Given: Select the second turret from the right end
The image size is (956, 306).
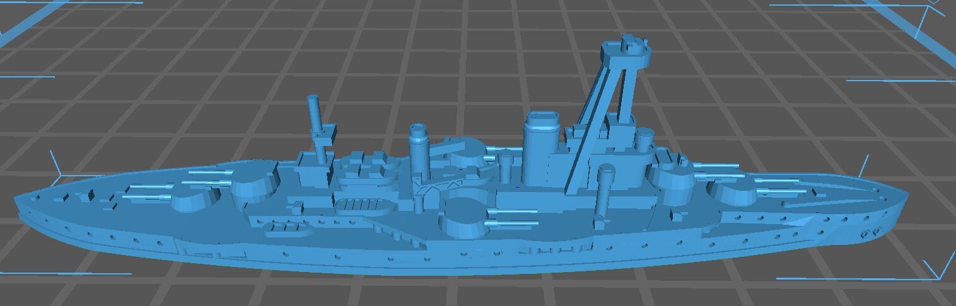Looking at the screenshot, I should (x=674, y=176).
